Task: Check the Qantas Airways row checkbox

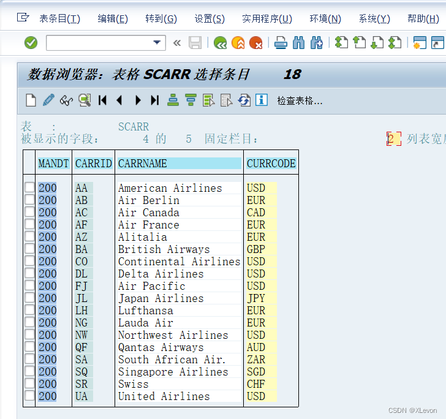Action: [x=29, y=347]
